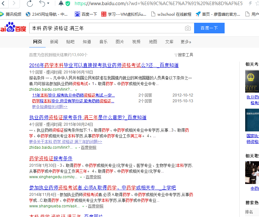259x217 pixels.
Task: Switch to the 音乐 tab
Action: pos(103,42)
